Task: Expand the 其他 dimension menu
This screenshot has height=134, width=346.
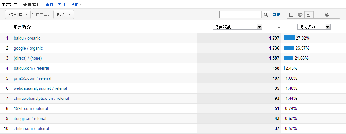Action: point(76,4)
